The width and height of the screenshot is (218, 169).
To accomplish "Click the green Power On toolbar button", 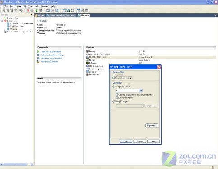I will click(x=37, y=10).
